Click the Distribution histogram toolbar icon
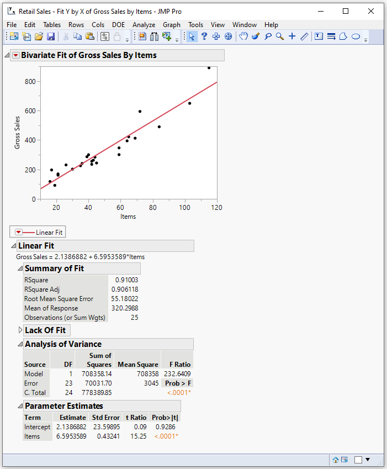 pos(154,36)
